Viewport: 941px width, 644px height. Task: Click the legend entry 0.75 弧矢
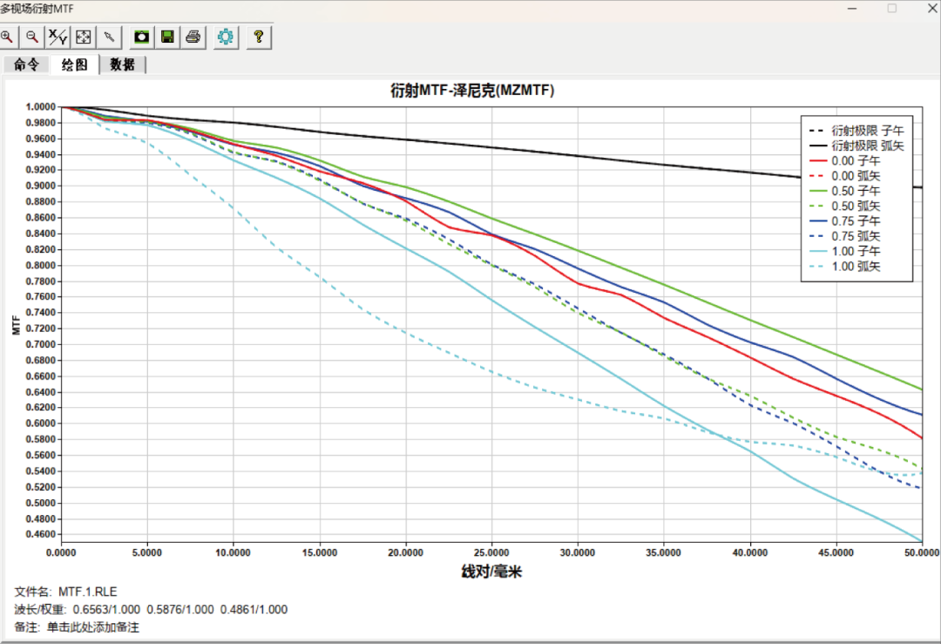click(844, 236)
